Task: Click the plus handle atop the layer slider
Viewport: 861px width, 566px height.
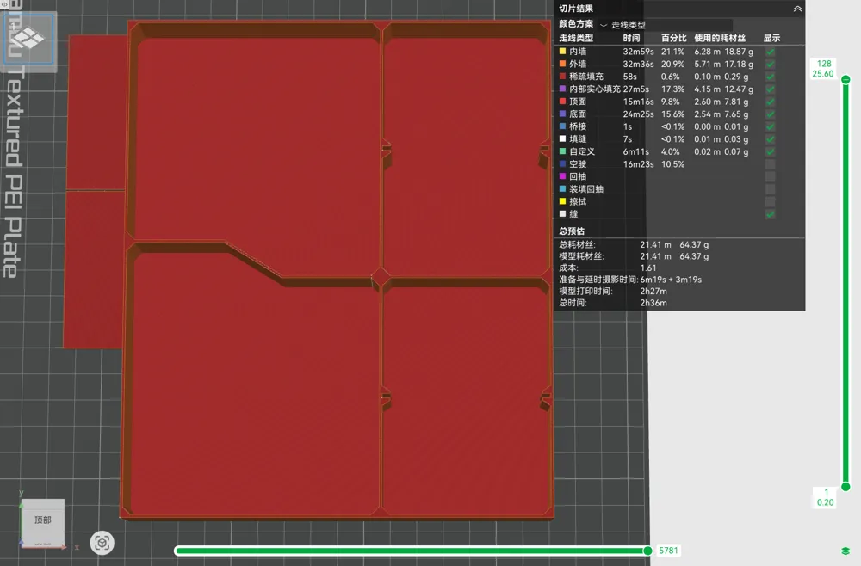Action: [x=846, y=79]
